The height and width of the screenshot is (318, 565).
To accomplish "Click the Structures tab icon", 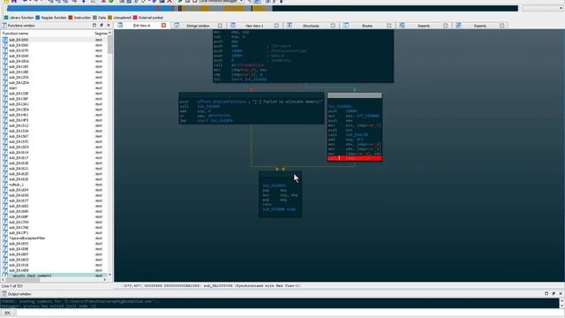I will click(x=290, y=26).
